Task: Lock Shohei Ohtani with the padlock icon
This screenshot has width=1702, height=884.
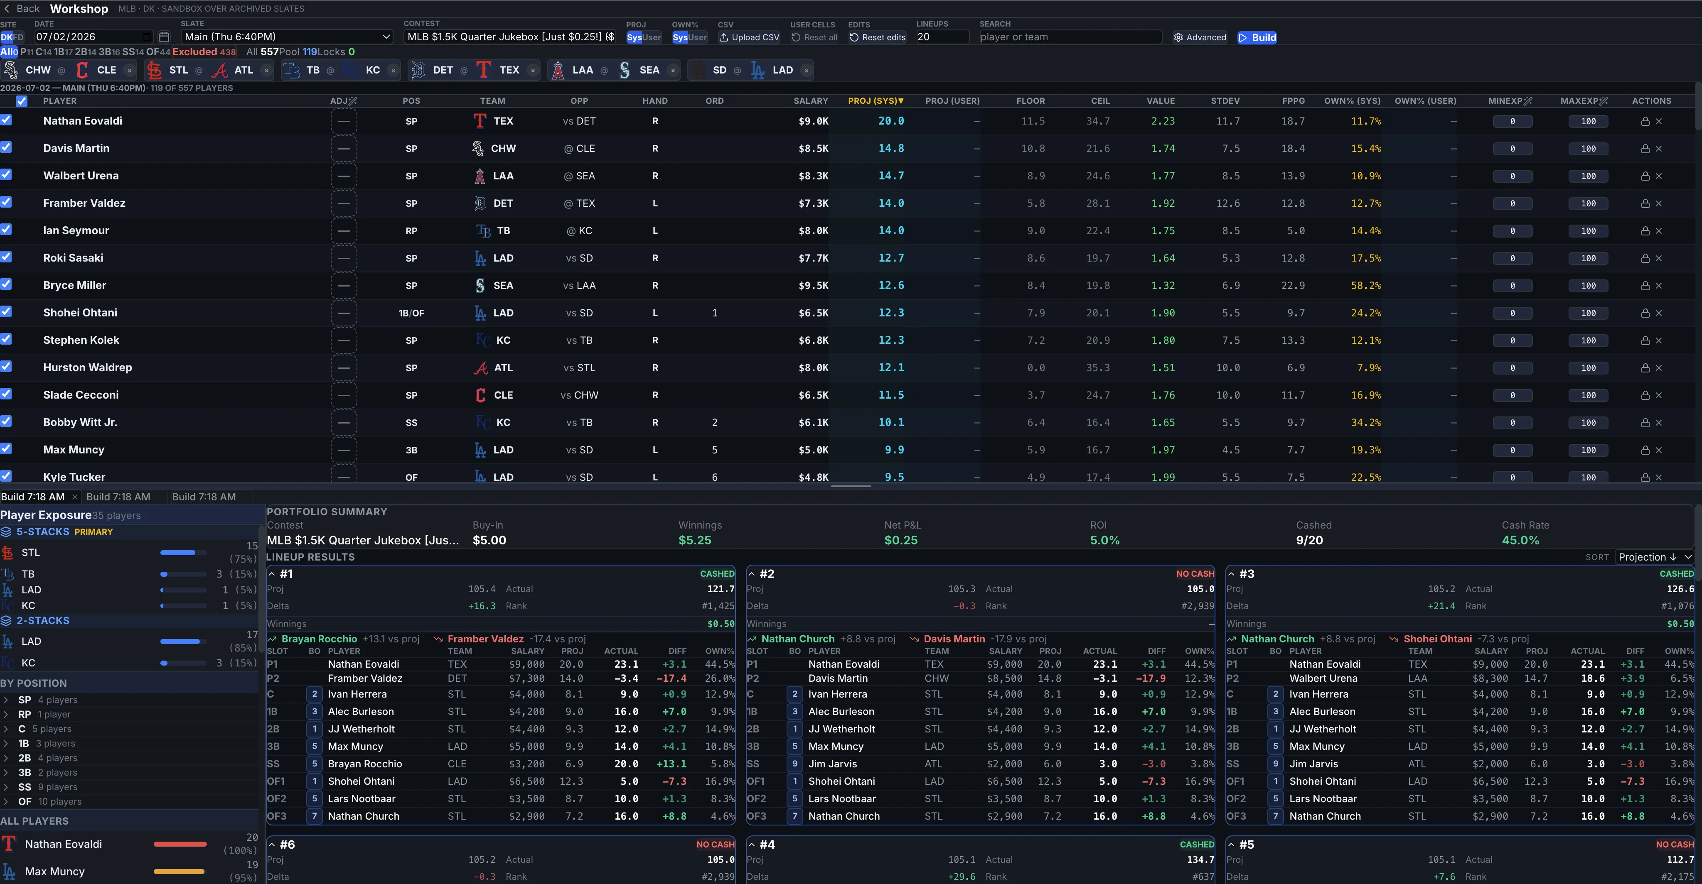Action: [1645, 313]
